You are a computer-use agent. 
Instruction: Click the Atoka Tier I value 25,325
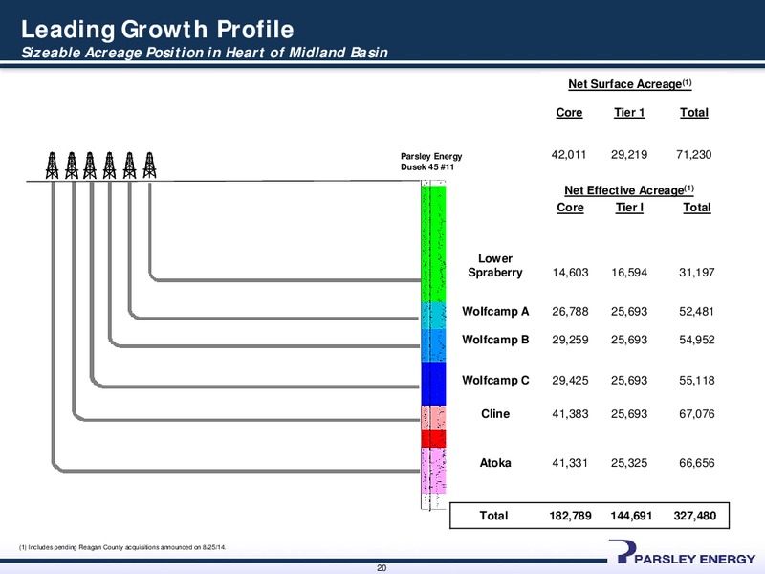(x=629, y=463)
